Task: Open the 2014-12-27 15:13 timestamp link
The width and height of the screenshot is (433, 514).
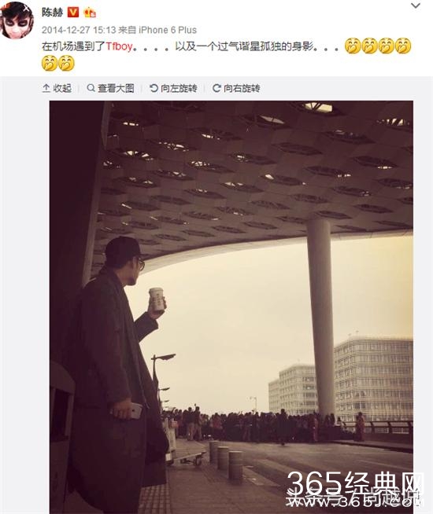Action: tap(79, 30)
